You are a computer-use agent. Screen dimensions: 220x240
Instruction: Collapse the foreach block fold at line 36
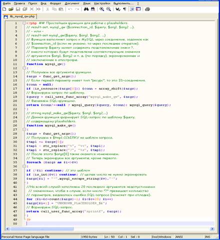[x=24, y=166]
